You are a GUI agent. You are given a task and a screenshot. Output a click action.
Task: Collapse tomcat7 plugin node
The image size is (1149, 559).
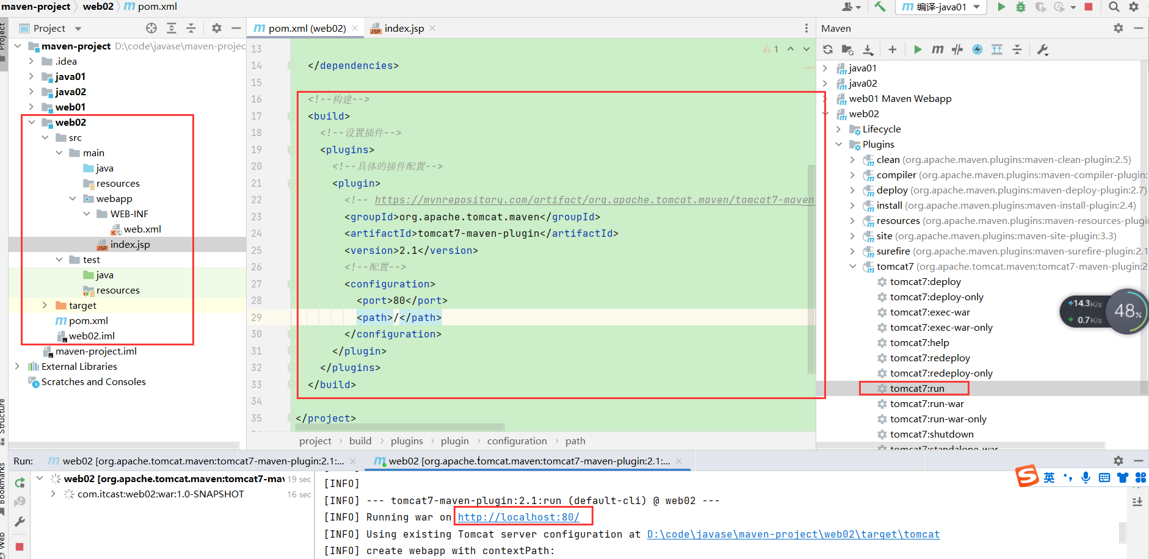[x=852, y=266]
